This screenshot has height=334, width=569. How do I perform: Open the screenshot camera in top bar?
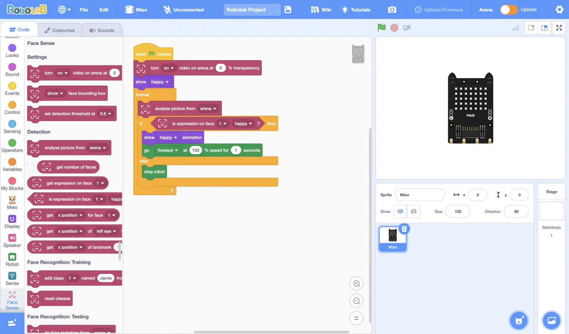coord(392,10)
